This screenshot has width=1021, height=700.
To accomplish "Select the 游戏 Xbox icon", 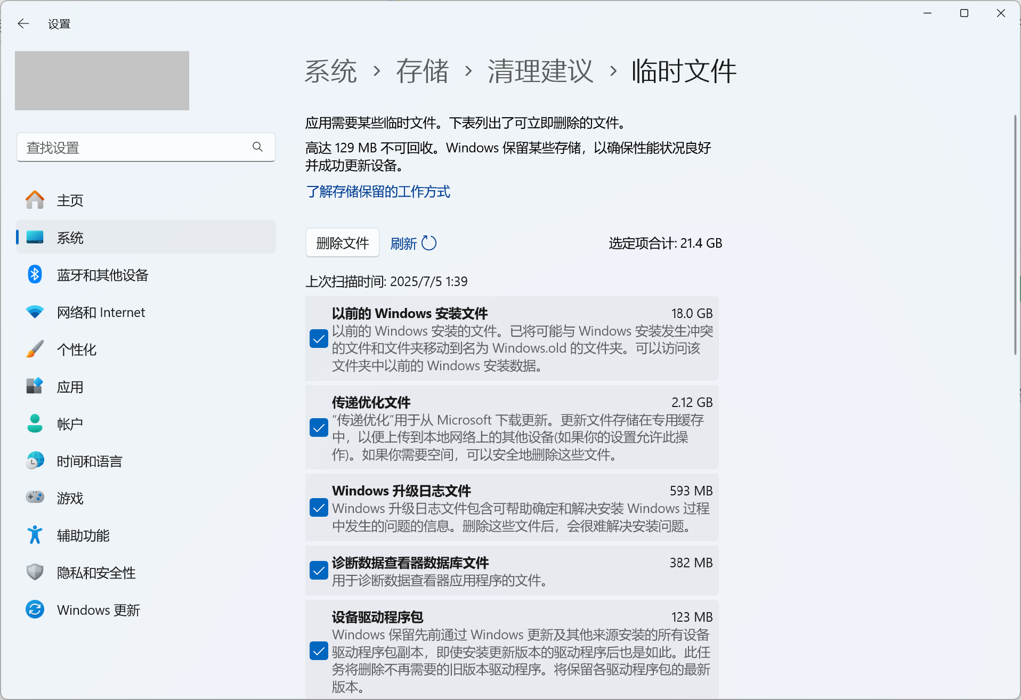I will 35,498.
